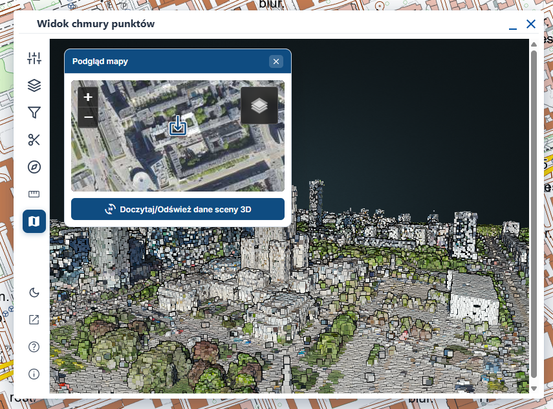Open the layers panel in sidebar

pos(34,85)
